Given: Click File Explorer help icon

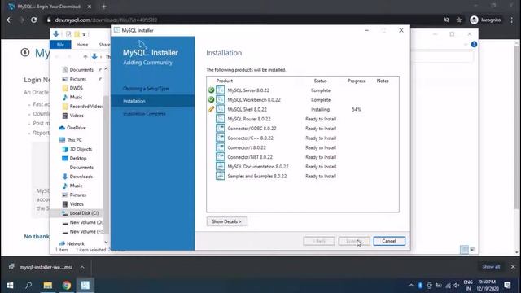Looking at the screenshot, I should coord(474,44).
